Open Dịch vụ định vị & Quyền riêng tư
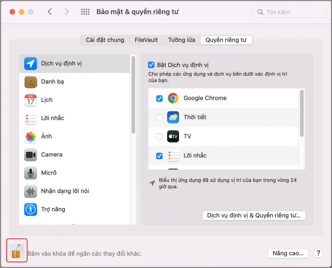This screenshot has height=268, width=332. coord(254,215)
